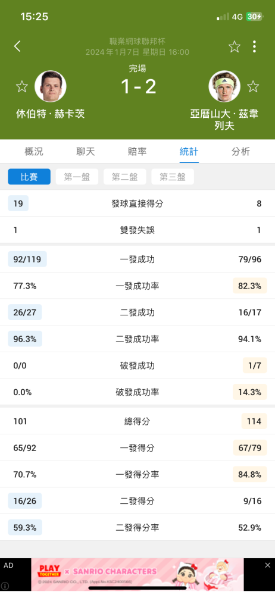The image size is (275, 595).
Task: Close the ad banner with X
Action: pos(267,565)
